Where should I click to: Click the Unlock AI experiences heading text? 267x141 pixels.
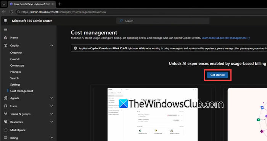pos(217,64)
